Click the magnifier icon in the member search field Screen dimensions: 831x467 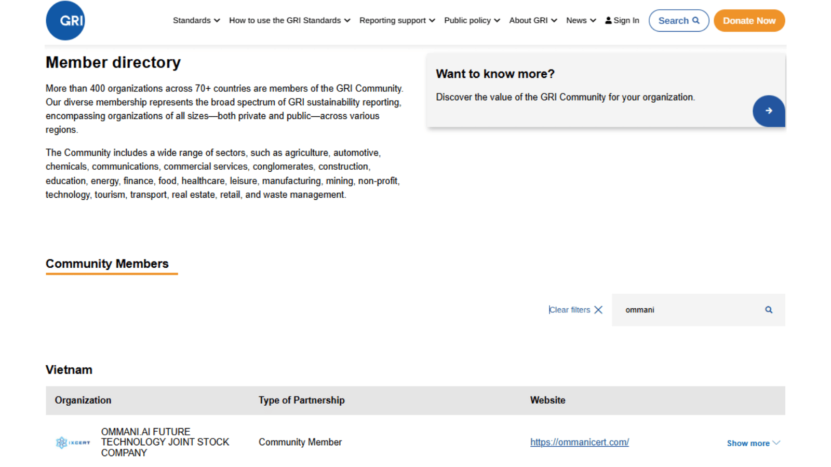(768, 310)
